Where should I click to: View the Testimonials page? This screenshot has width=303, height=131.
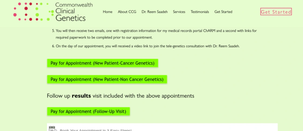coord(200,12)
